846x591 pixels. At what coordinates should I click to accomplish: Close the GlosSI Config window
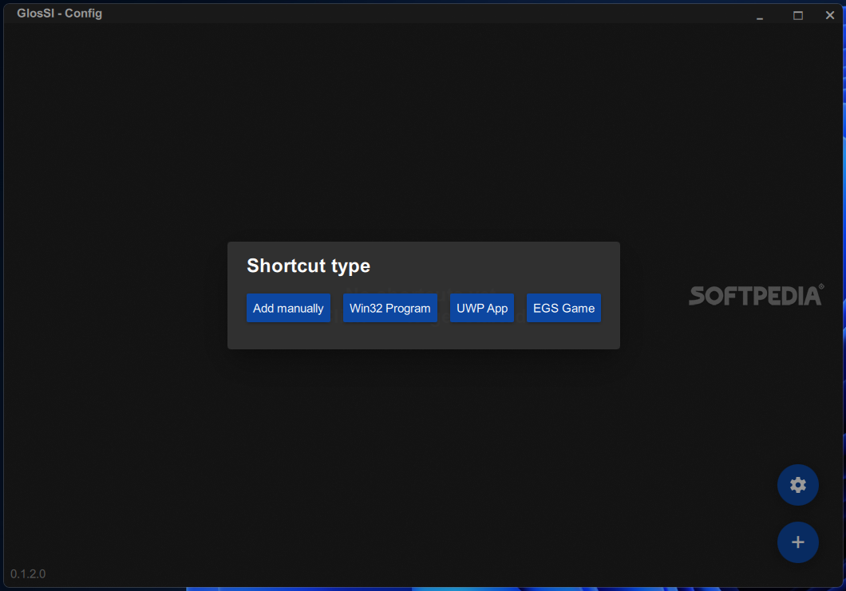(x=830, y=16)
